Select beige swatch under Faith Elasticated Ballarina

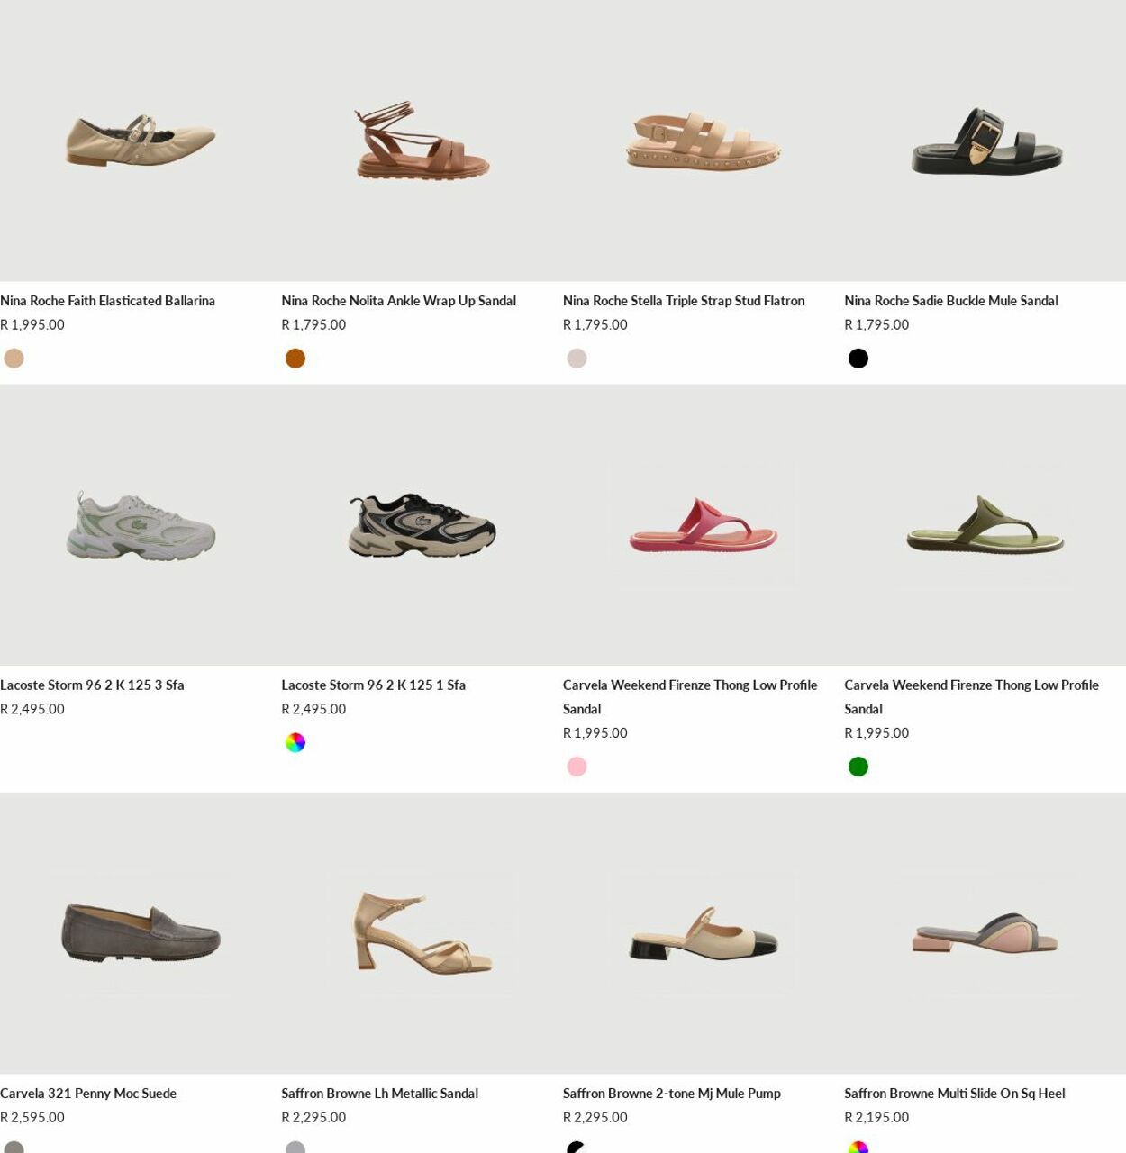pos(14,359)
